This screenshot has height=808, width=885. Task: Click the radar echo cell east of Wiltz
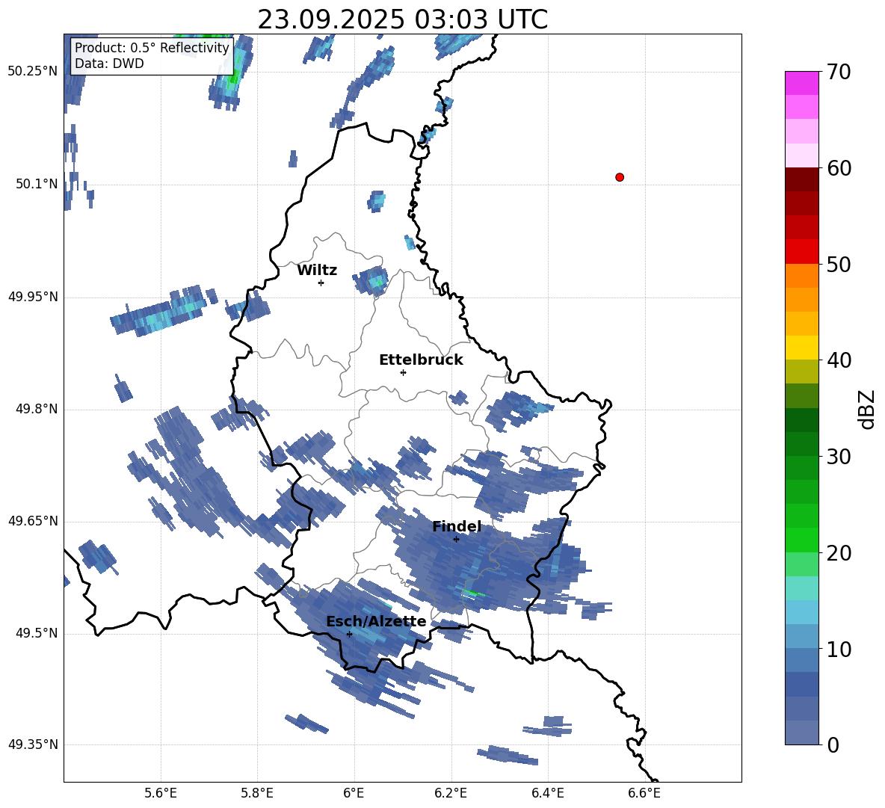[x=371, y=280]
